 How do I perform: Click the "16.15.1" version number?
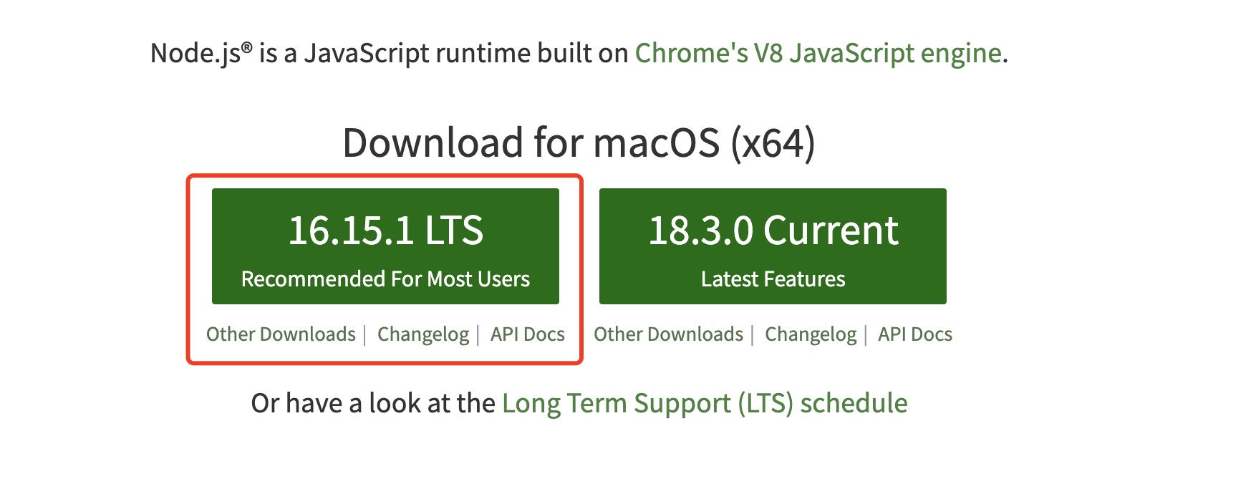coord(351,231)
